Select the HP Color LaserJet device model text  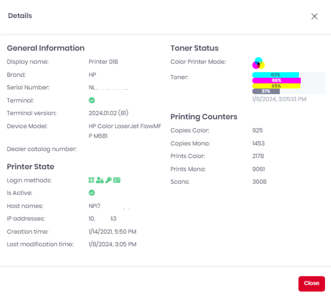pos(125,131)
